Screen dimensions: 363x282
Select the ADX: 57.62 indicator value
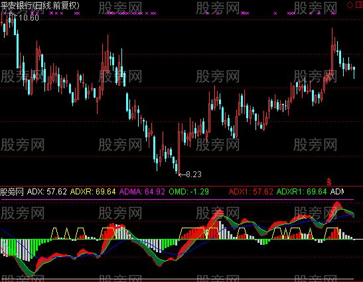click(x=47, y=192)
